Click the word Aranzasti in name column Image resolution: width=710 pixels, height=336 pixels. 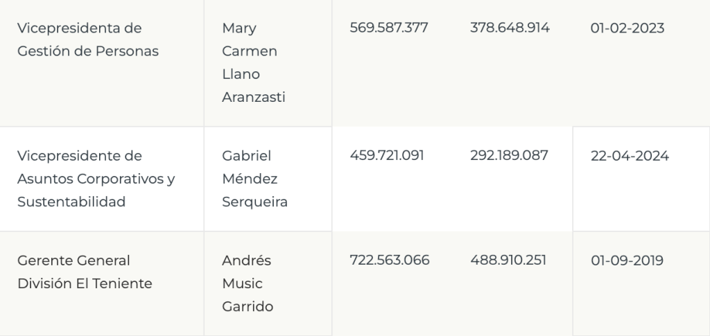(x=254, y=97)
